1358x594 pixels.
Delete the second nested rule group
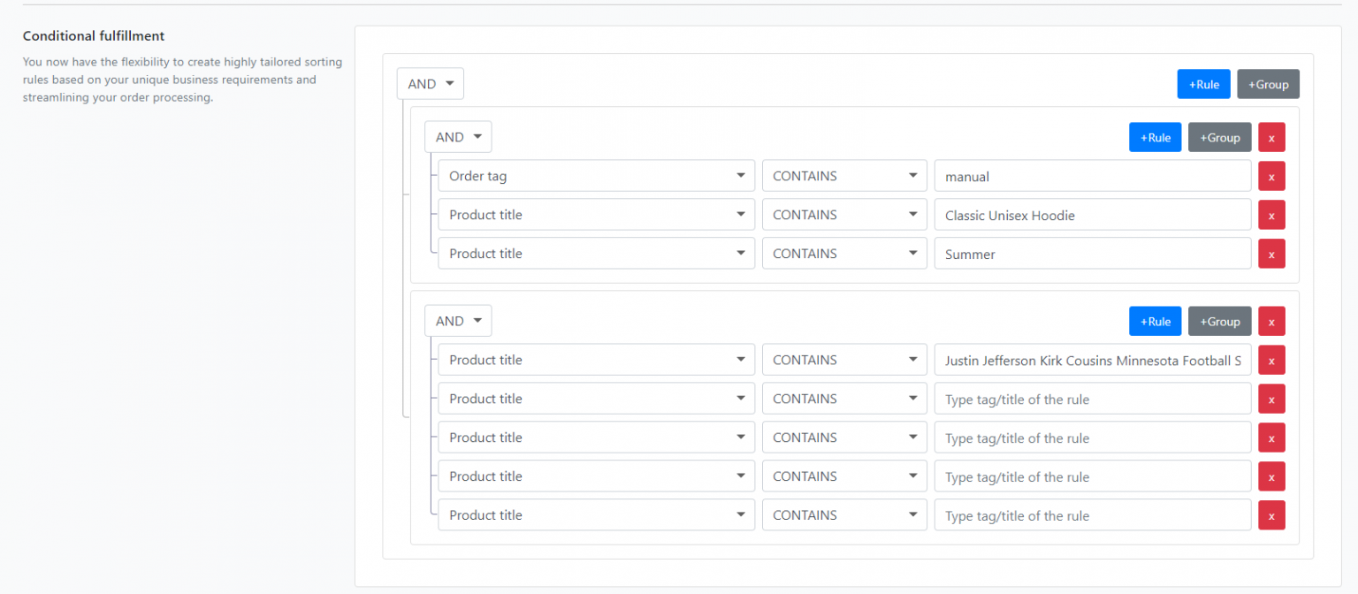point(1271,321)
